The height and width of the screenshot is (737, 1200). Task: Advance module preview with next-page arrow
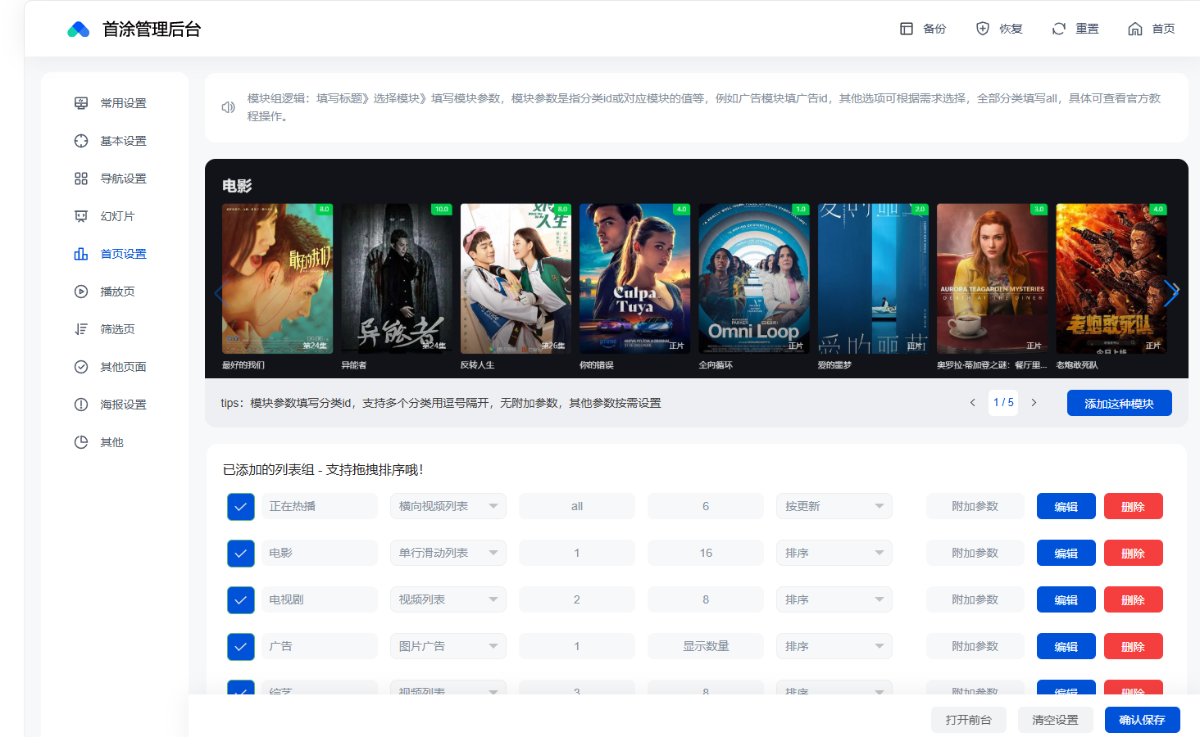coord(1034,403)
